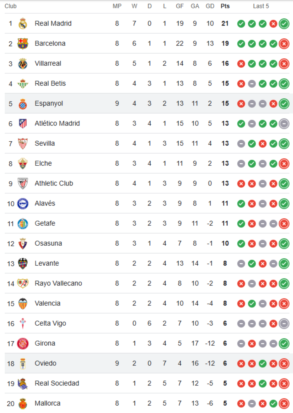Click the GD column header
The height and width of the screenshot is (413, 293).
(x=210, y=6)
